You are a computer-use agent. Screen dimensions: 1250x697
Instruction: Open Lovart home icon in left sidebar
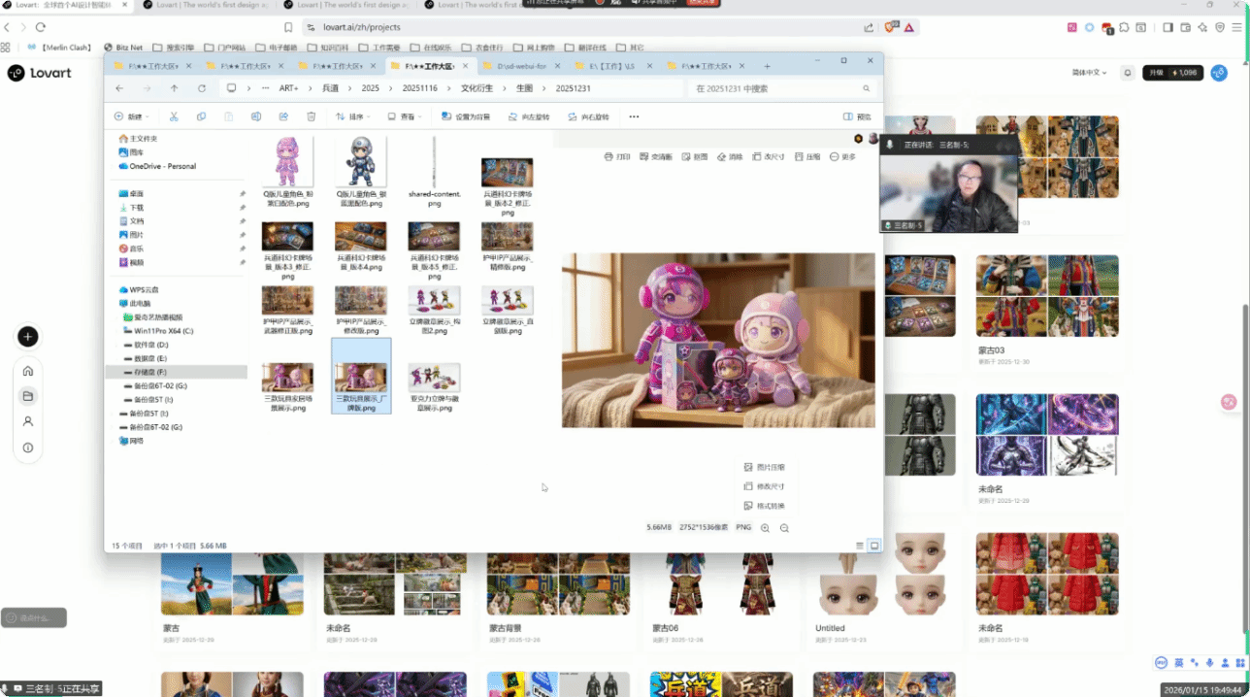coord(28,371)
